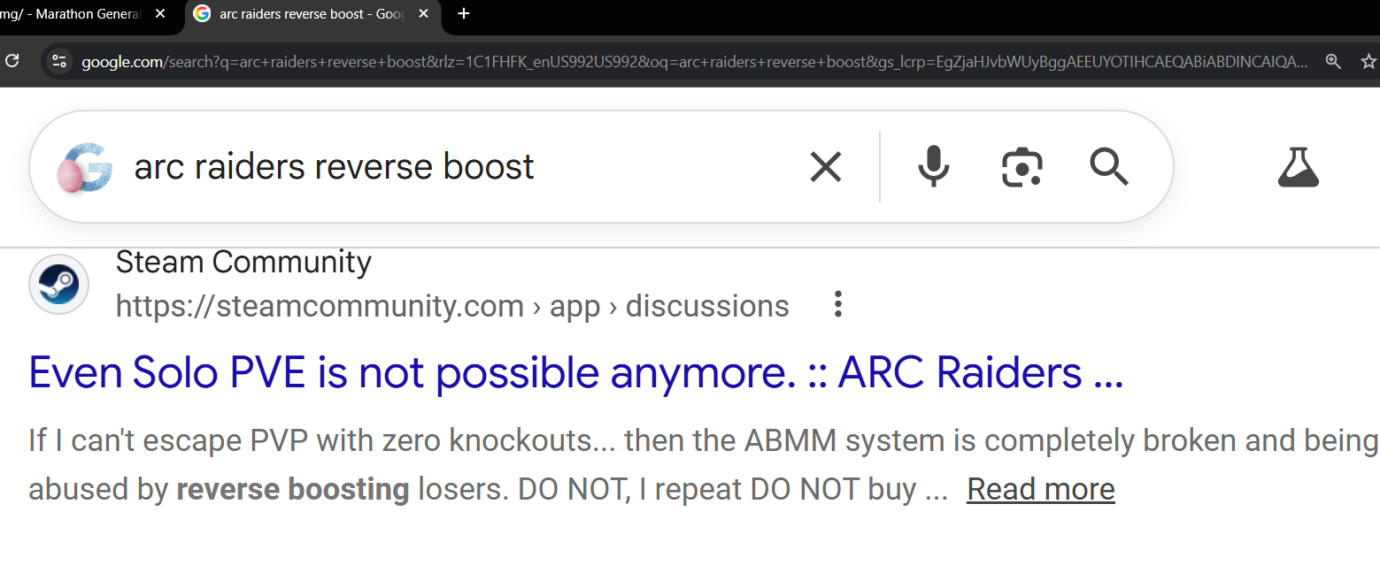Submit search with the magnifying glass icon

point(1108,166)
